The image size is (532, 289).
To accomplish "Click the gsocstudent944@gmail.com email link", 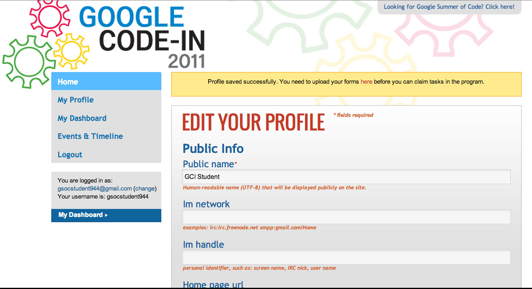I will pyautogui.click(x=94, y=189).
